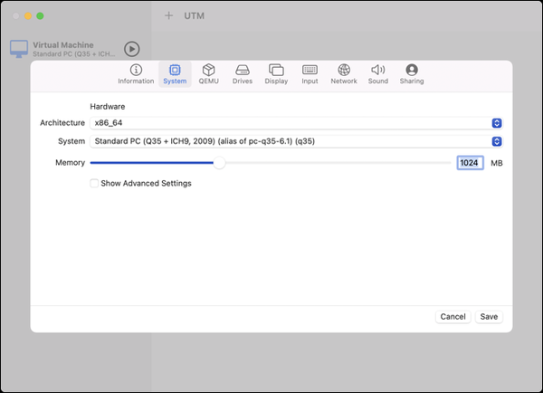Expand the System Standard PC dropdown

497,141
